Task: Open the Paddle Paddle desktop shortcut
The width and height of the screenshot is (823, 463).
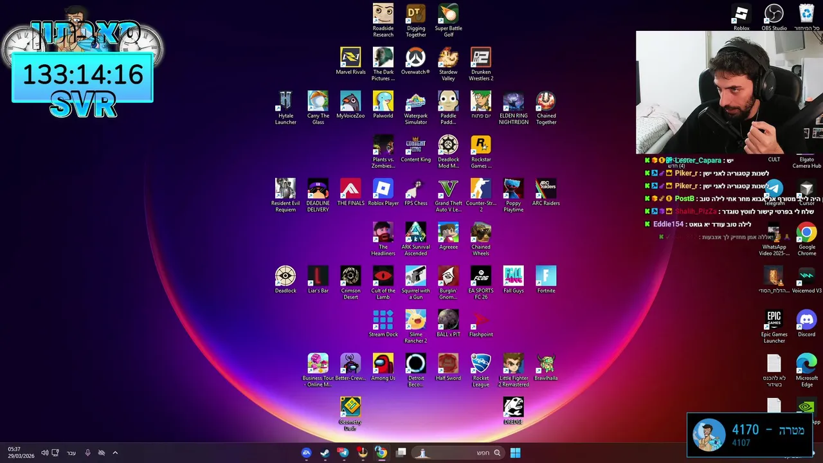Action: click(448, 108)
